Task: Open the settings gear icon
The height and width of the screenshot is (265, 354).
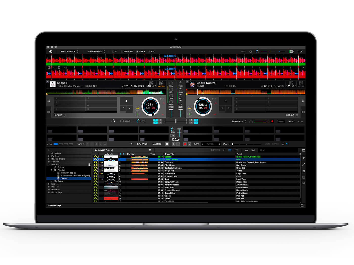Action: 251,51
